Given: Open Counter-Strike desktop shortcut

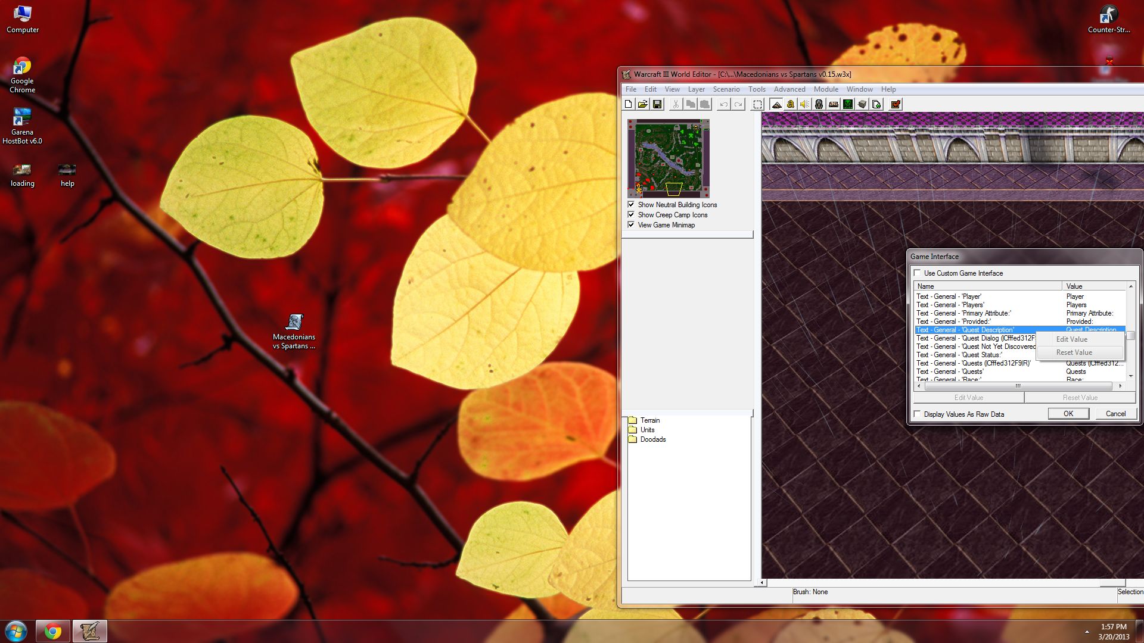Looking at the screenshot, I should 1109,19.
